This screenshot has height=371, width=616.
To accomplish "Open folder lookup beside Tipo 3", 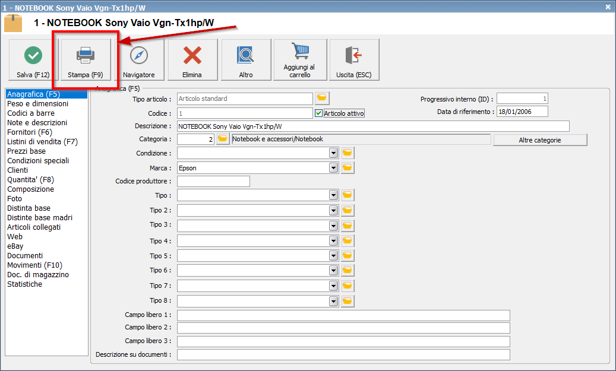I will [348, 226].
